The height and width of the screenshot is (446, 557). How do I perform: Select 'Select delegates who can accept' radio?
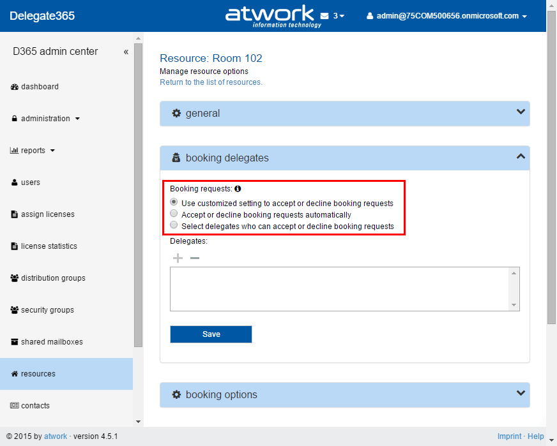tap(174, 225)
